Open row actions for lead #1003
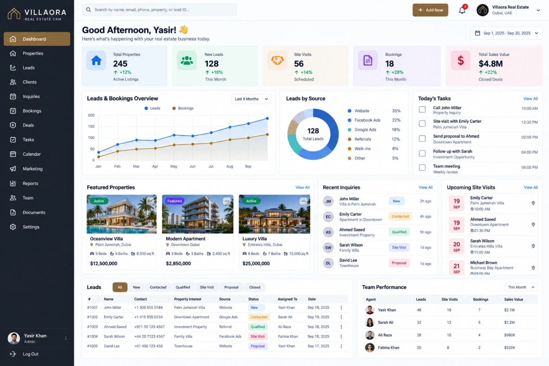 pyautogui.click(x=341, y=327)
